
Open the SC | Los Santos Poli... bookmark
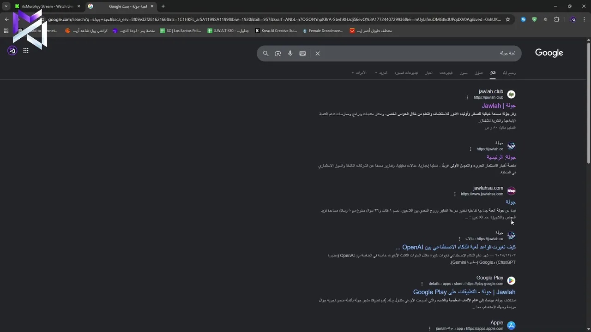(x=181, y=31)
